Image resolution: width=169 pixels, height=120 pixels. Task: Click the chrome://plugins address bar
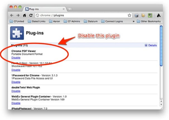pyautogui.click(x=83, y=15)
